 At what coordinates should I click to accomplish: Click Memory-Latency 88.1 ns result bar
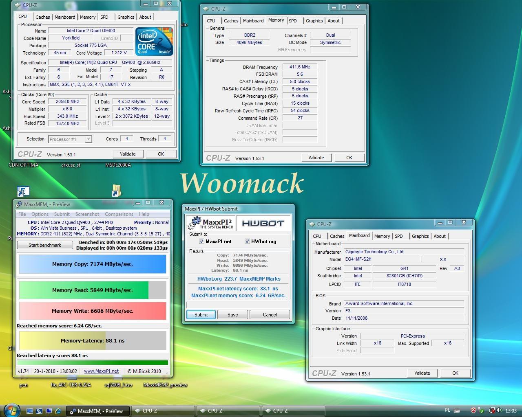point(93,340)
